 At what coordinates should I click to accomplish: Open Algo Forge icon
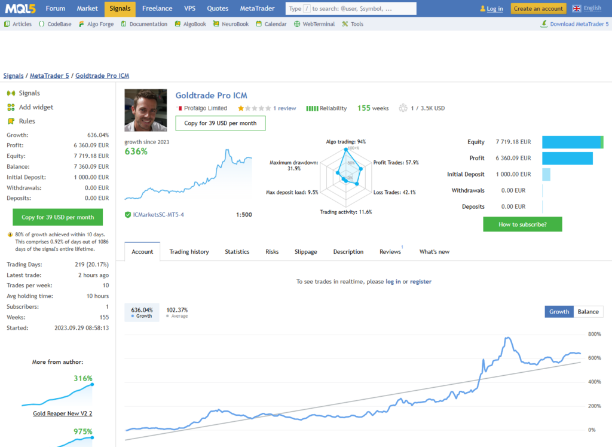tap(81, 24)
